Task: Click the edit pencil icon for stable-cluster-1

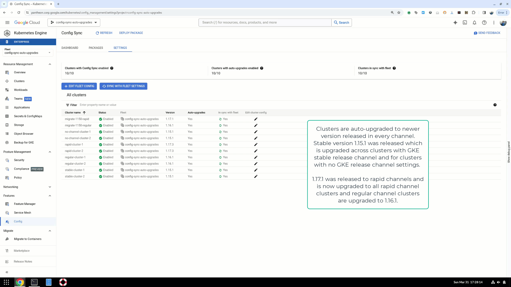Action: click(256, 170)
